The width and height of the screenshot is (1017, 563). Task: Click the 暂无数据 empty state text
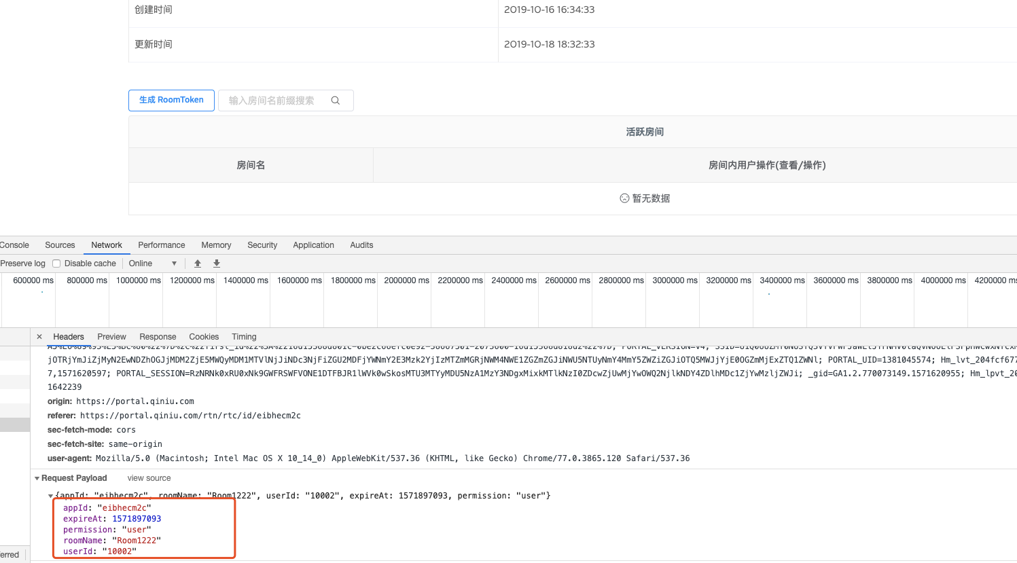click(651, 198)
